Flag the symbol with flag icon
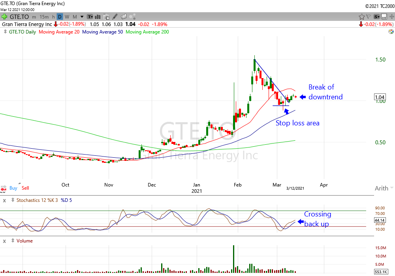 369,17
